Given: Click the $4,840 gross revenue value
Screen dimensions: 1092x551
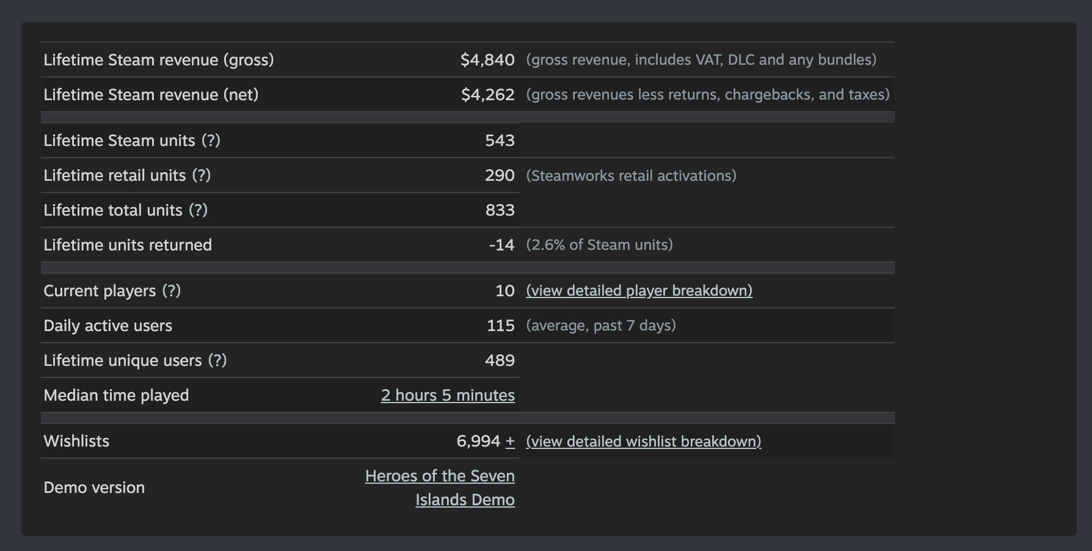Looking at the screenshot, I should click(x=487, y=60).
